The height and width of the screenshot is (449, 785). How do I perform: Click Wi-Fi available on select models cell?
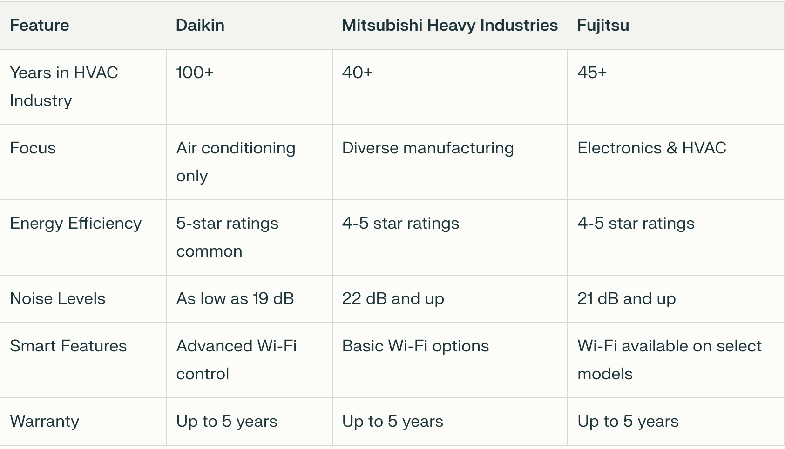(669, 360)
